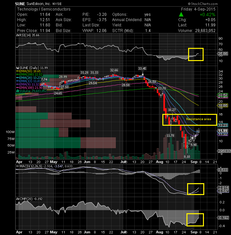231x235 pixels.
Task: Click the candlestick icon beside SUNE (Daily)
Action: coord(18,68)
